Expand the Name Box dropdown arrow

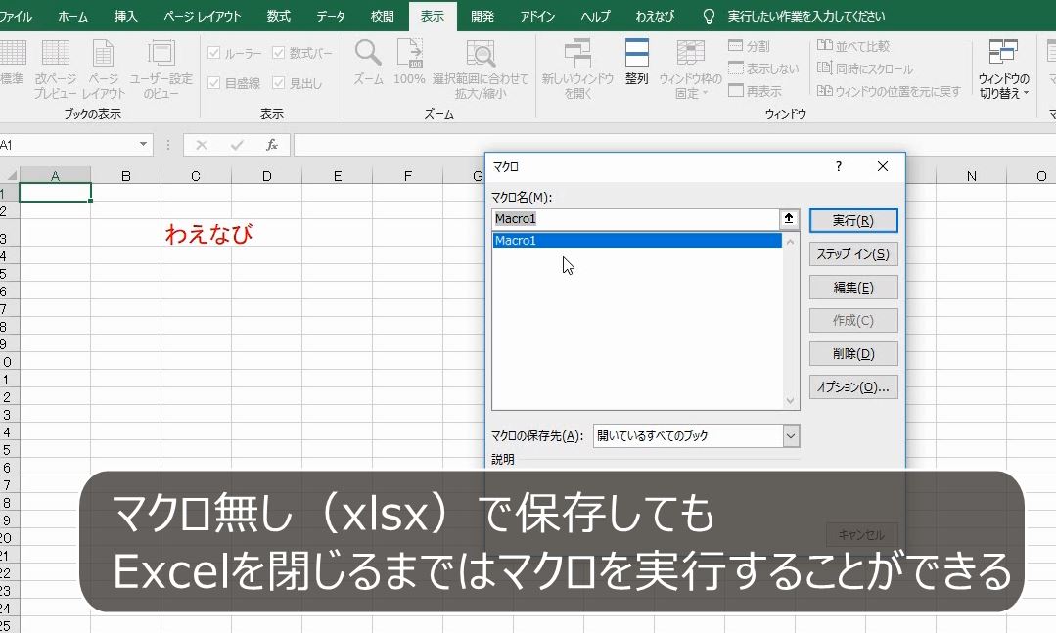click(143, 144)
